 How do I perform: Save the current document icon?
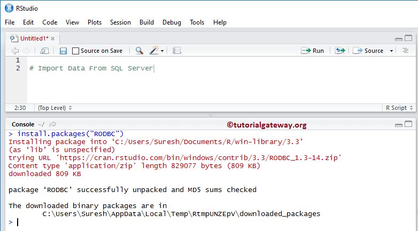point(63,51)
